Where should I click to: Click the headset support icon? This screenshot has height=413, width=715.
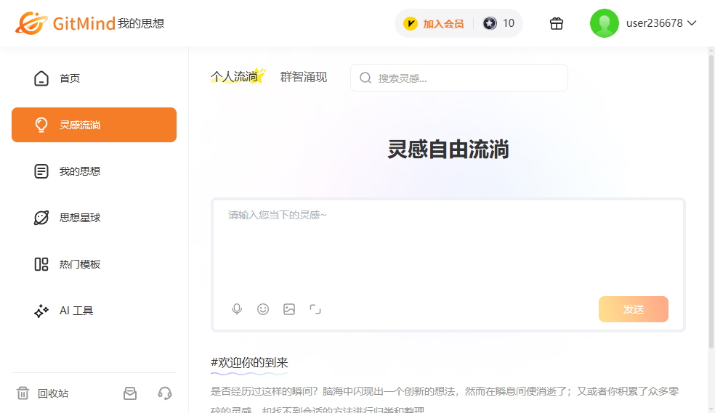coord(165,393)
